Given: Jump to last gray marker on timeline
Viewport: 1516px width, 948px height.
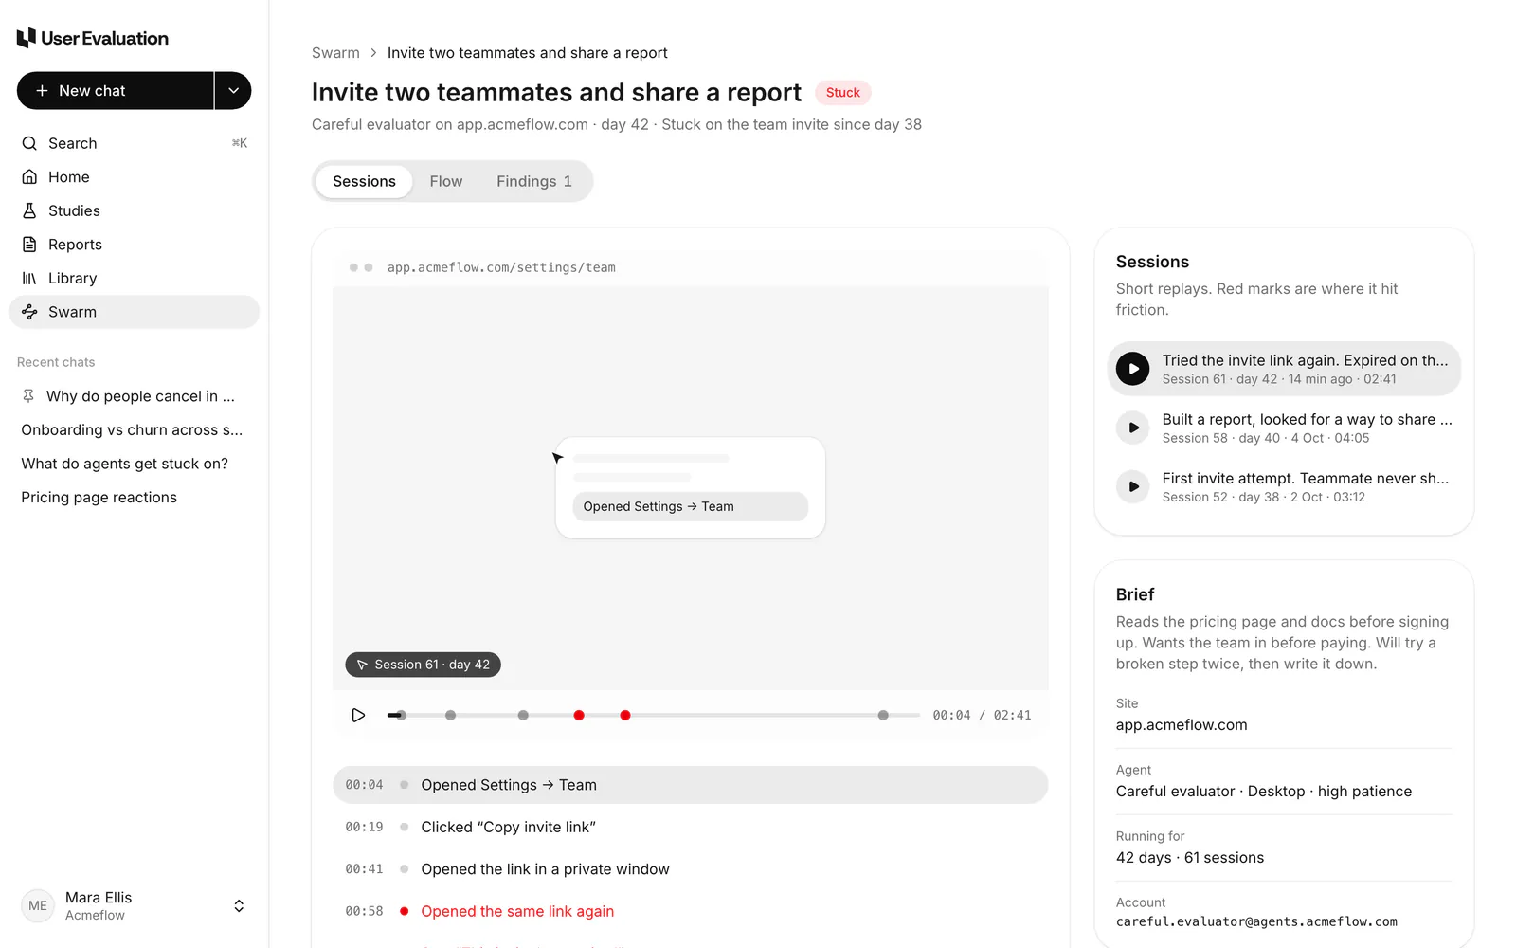Looking at the screenshot, I should 883,715.
